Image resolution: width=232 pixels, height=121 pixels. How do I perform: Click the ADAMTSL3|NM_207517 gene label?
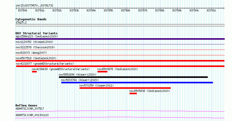[x=30, y=109]
